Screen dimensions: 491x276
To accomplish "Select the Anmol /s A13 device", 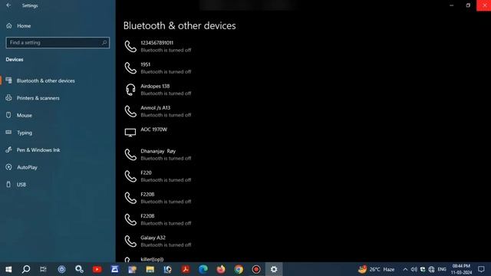I will click(159, 111).
